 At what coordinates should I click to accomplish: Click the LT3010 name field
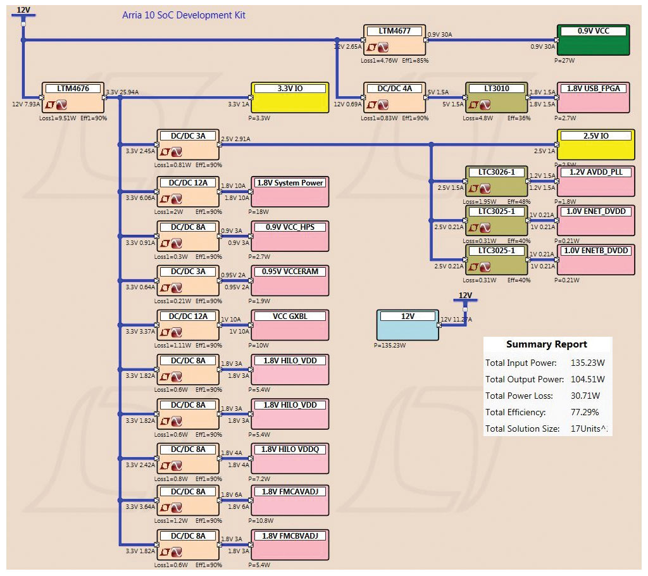click(x=497, y=89)
